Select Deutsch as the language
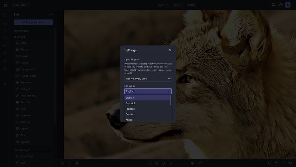Image resolution: width=296 pixels, height=167 pixels. pos(147,114)
